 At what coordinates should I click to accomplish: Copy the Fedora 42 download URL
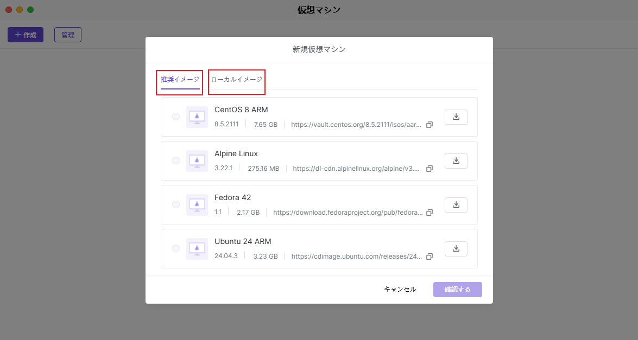click(429, 213)
